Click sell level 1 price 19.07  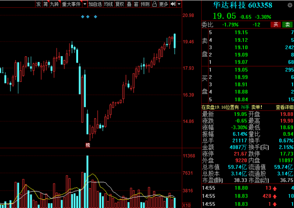click(x=241, y=62)
